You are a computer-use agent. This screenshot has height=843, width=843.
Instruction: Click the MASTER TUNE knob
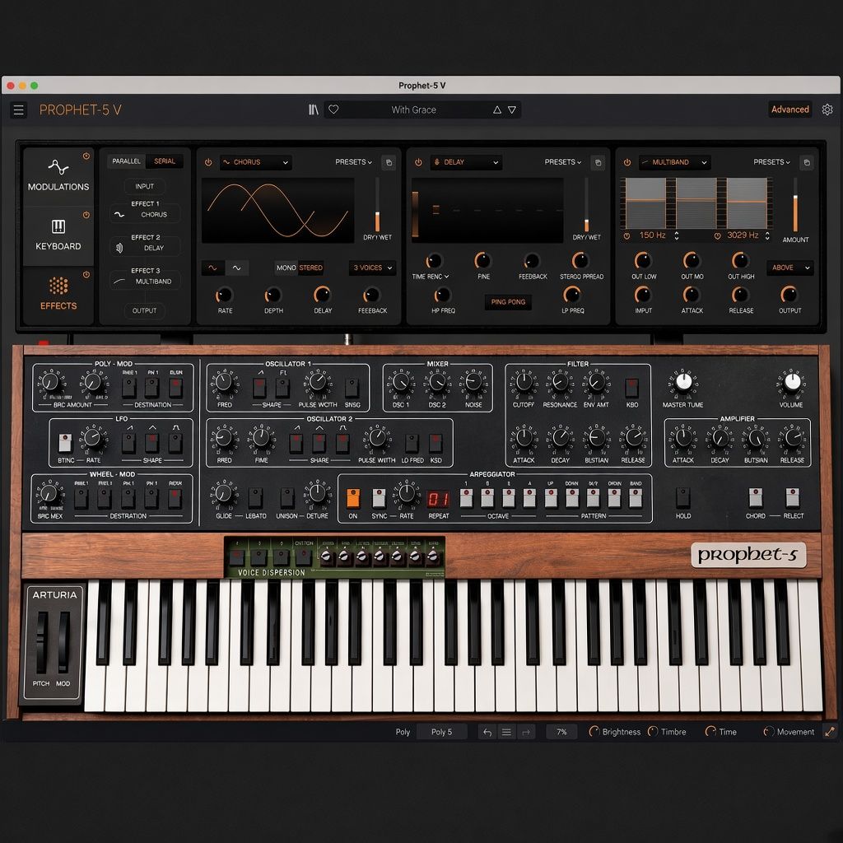(683, 382)
